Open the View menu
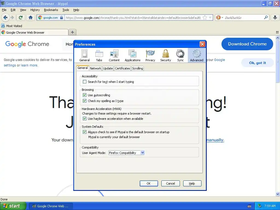This screenshot has height=210, width=280. (23, 10)
